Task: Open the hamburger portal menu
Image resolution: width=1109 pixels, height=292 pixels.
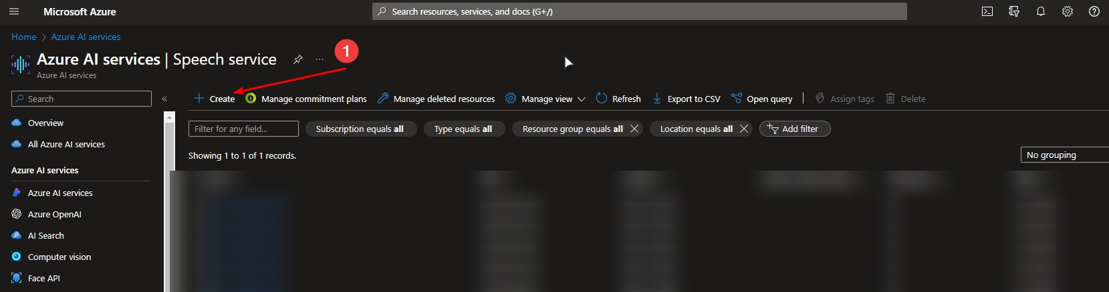Action: click(x=14, y=11)
